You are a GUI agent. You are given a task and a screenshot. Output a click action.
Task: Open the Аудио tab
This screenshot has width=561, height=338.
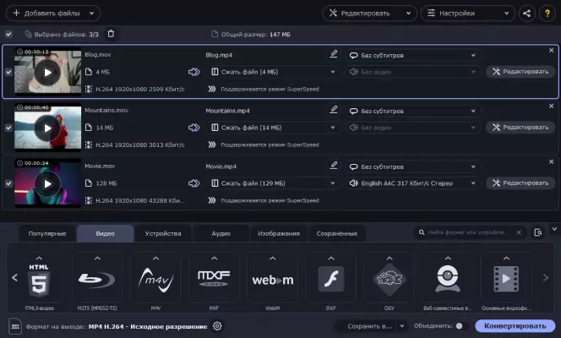pos(221,233)
